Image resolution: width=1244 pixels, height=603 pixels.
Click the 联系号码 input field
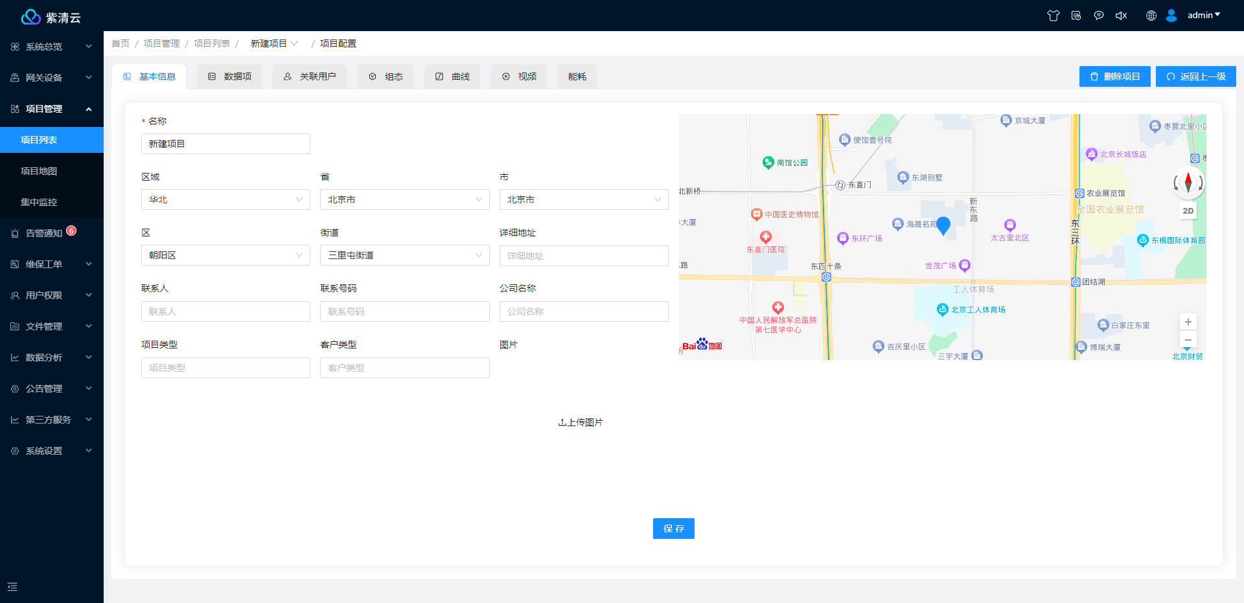[x=405, y=312]
